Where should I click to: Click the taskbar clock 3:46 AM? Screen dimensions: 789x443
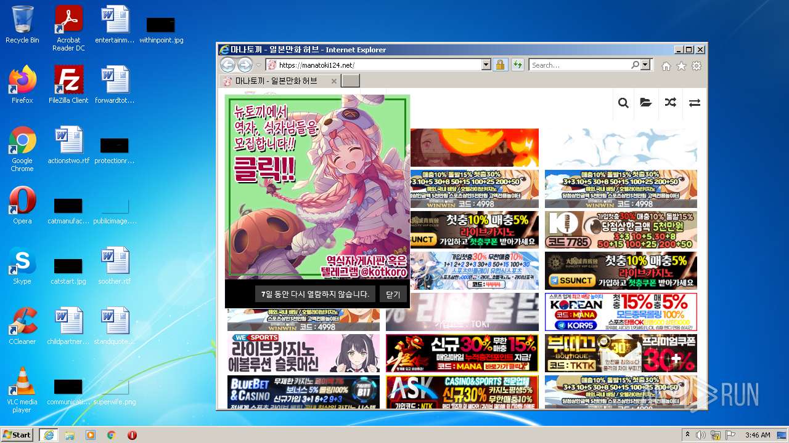click(x=758, y=435)
